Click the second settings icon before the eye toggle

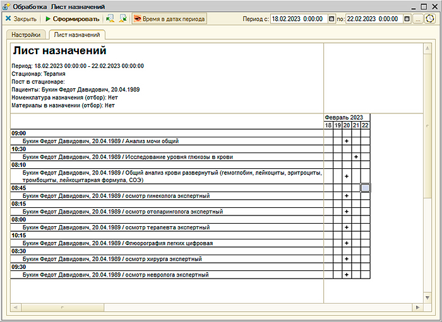(x=122, y=19)
